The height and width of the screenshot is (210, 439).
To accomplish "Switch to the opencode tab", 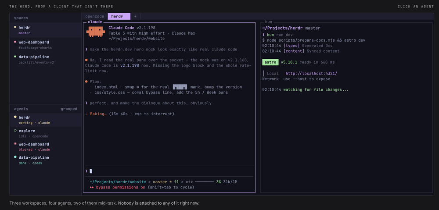I will (x=95, y=17).
